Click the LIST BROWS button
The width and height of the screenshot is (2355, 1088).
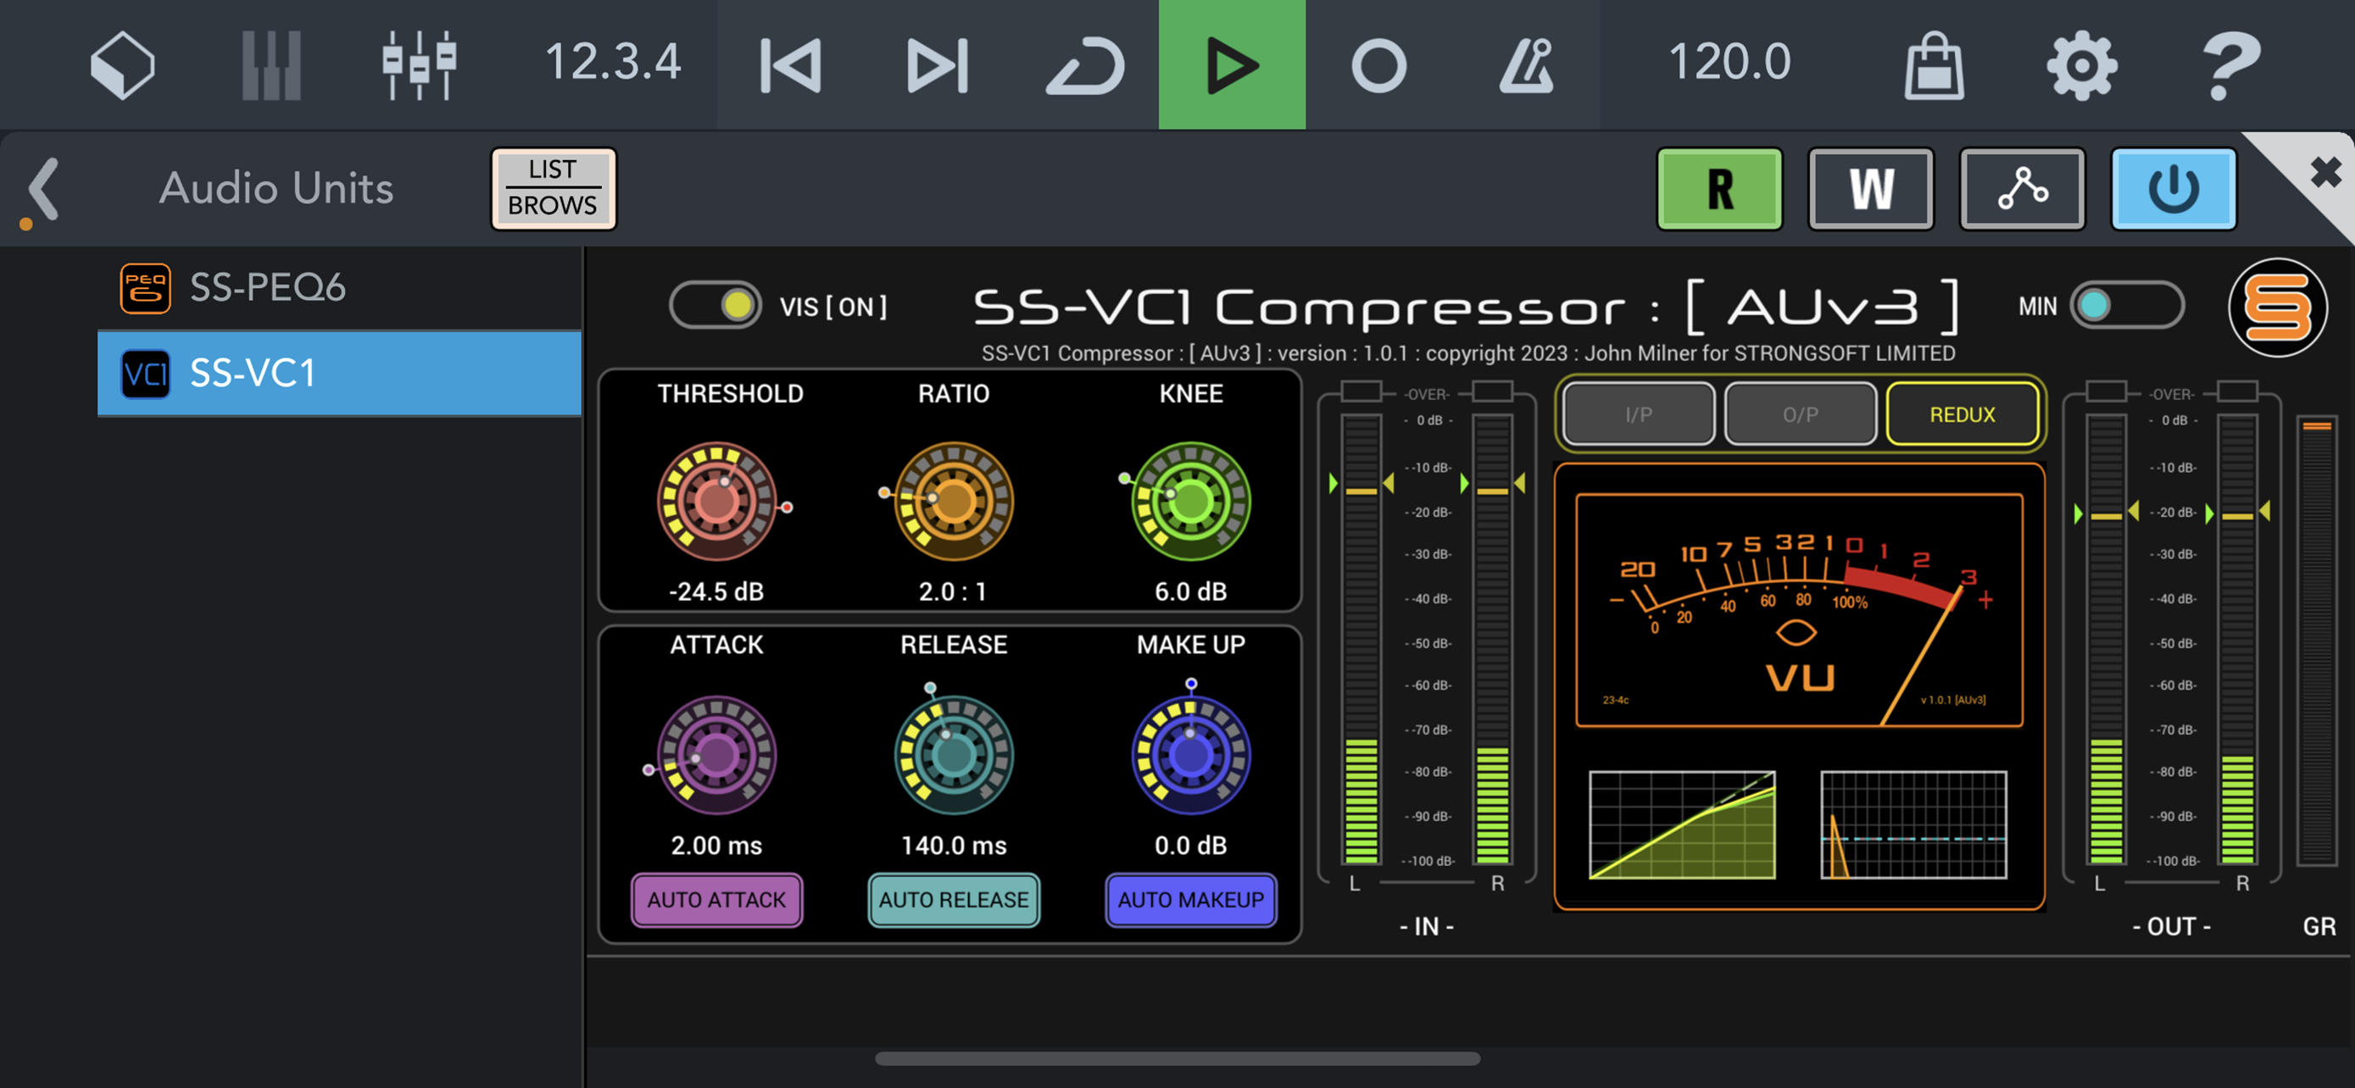click(x=553, y=188)
